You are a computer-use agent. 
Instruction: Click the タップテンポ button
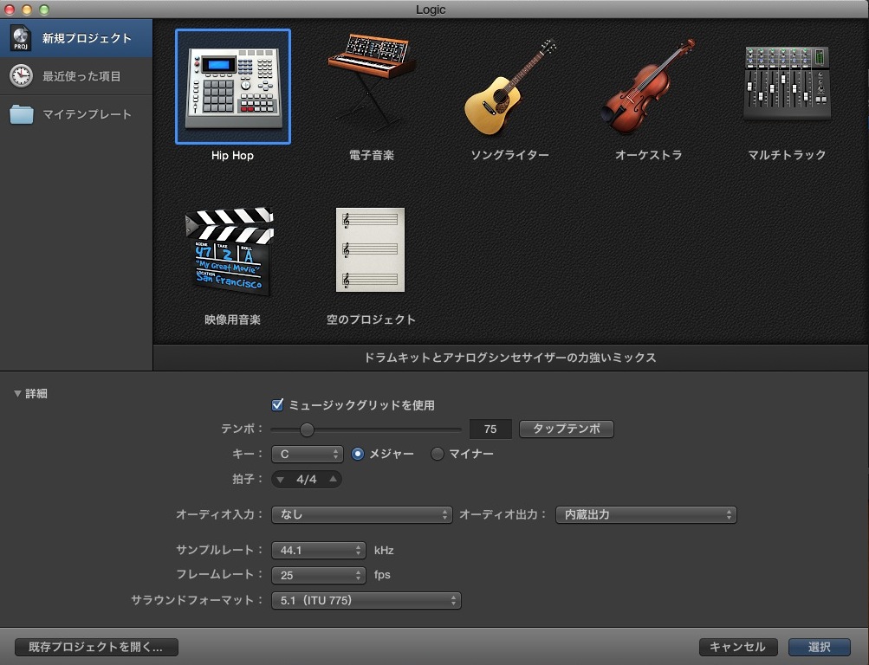click(x=567, y=429)
